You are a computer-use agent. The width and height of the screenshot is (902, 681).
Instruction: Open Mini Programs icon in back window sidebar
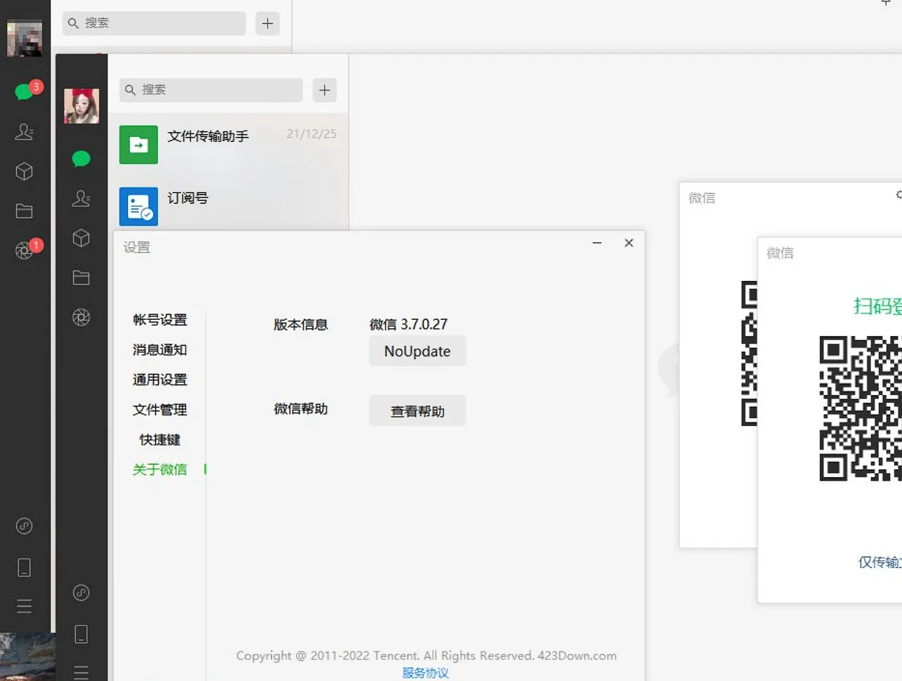point(25,526)
